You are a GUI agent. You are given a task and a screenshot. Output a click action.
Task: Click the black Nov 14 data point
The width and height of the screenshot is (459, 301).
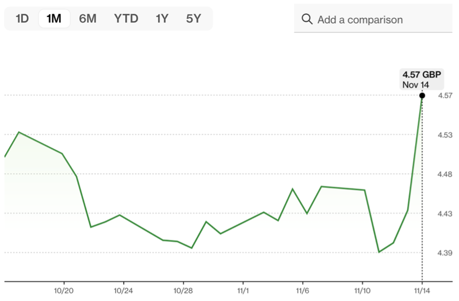(x=422, y=96)
